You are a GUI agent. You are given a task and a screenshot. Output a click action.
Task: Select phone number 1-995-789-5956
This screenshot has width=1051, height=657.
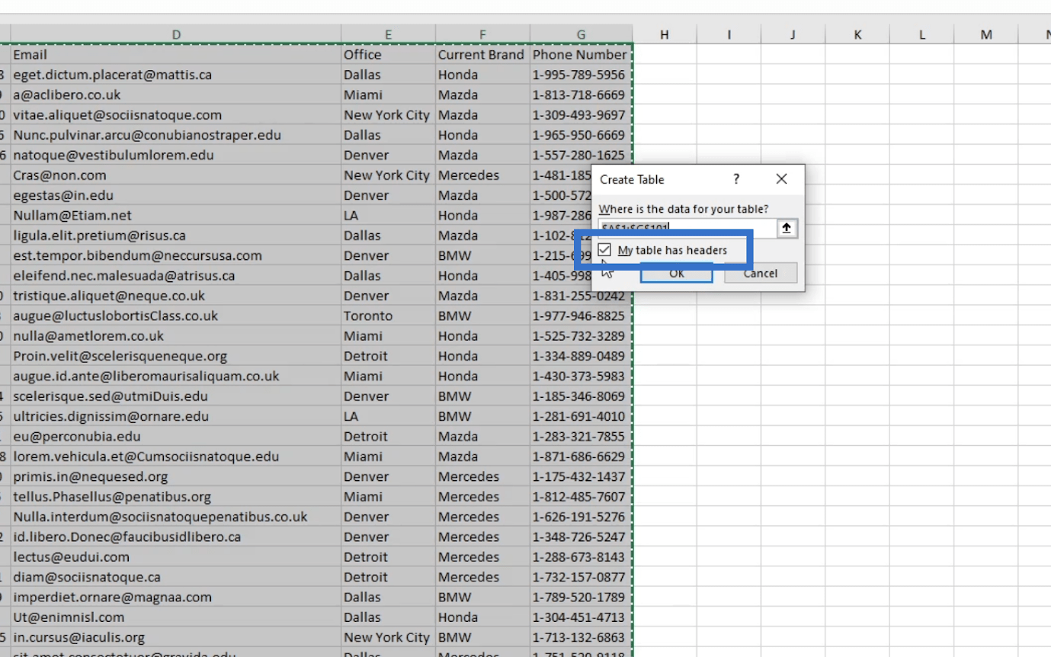(581, 75)
